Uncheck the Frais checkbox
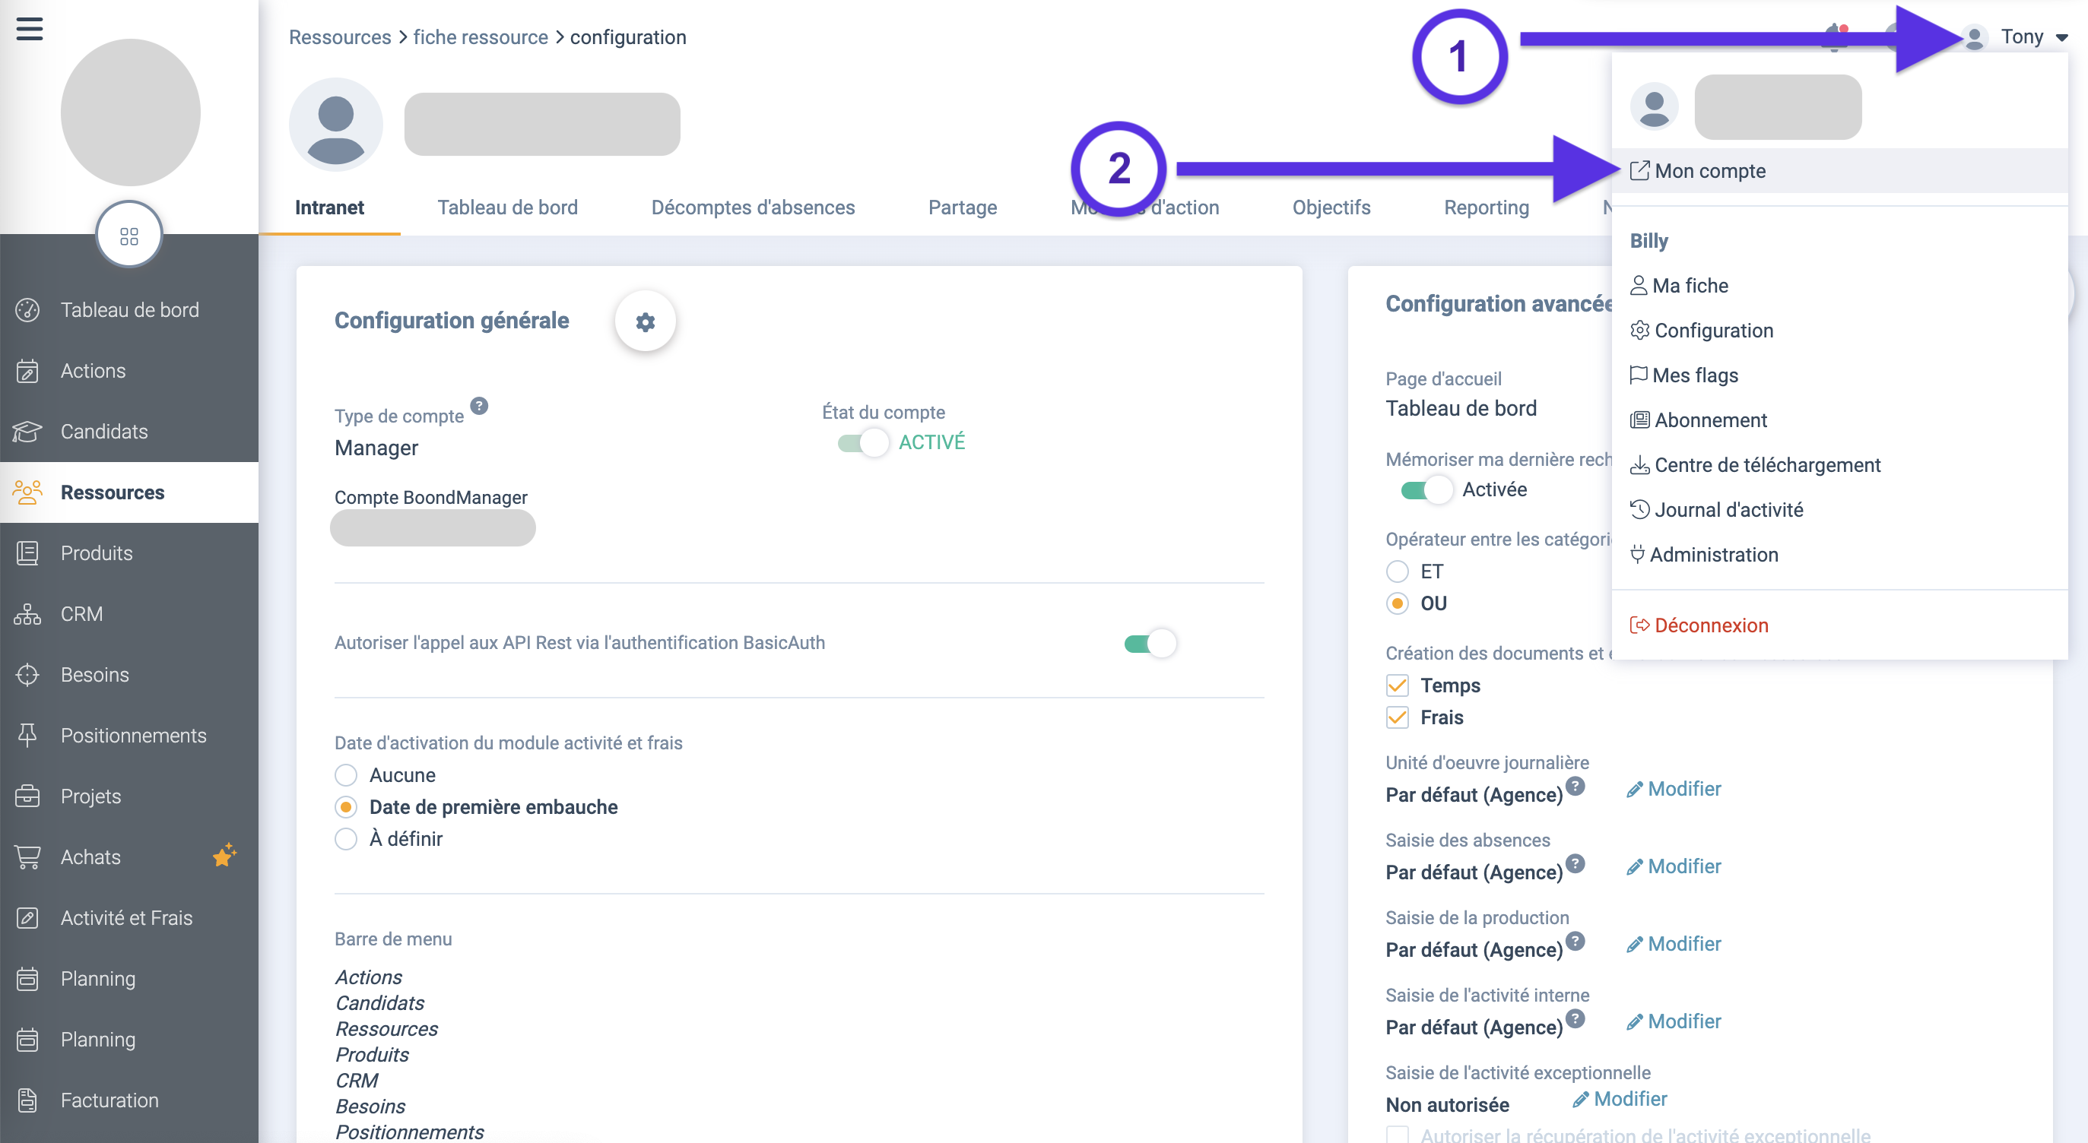Viewport: 2088px width, 1143px height. (x=1398, y=717)
